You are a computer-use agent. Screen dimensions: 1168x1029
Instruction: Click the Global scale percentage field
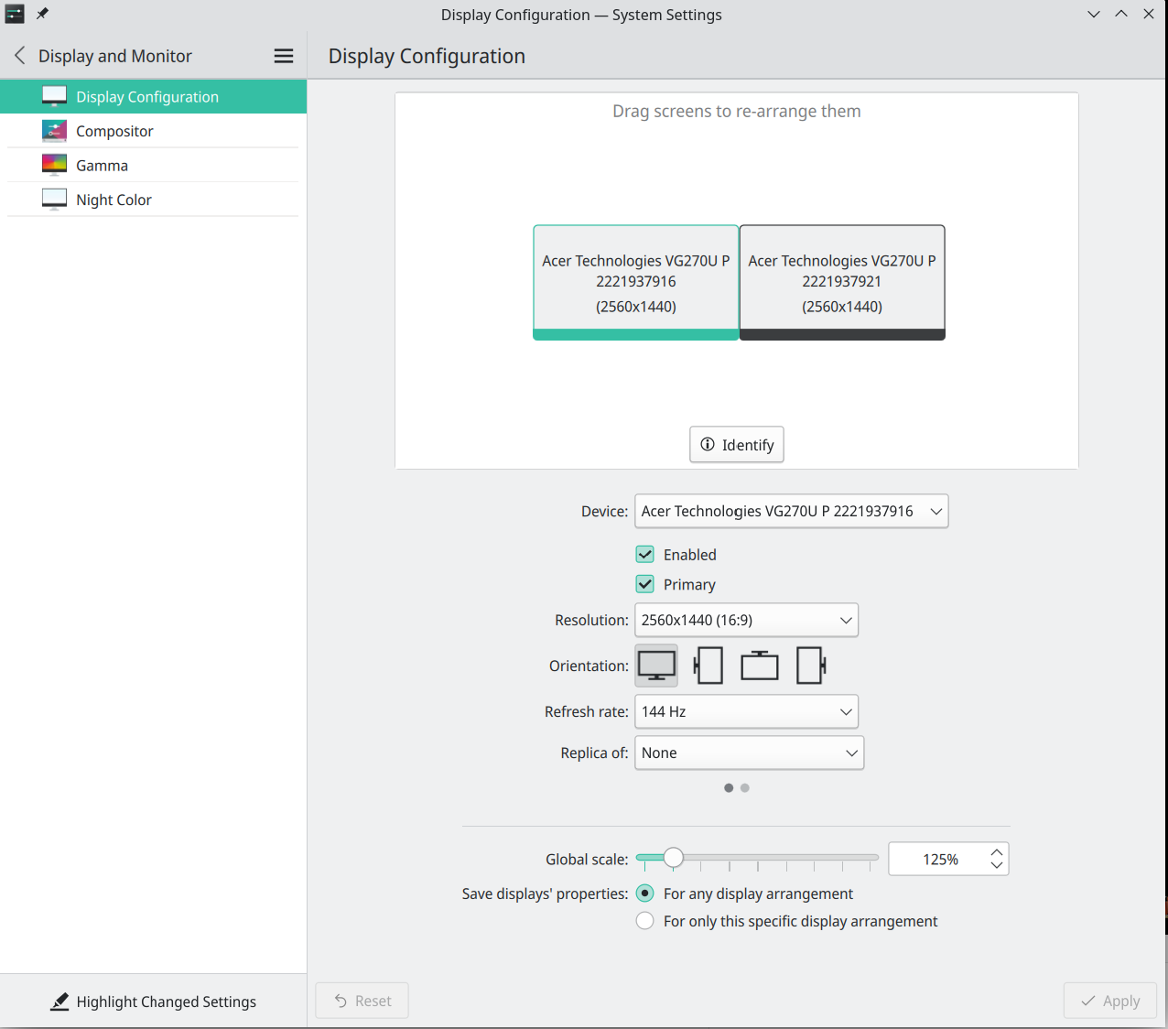(x=939, y=859)
